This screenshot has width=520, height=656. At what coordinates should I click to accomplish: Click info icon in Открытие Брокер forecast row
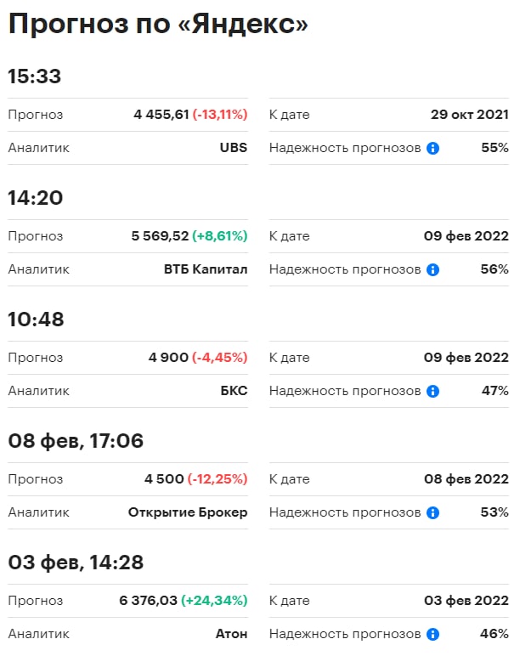[432, 512]
